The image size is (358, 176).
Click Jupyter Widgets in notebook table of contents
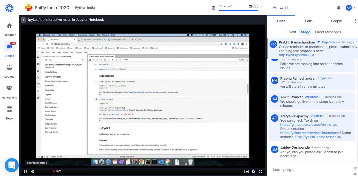[53, 77]
